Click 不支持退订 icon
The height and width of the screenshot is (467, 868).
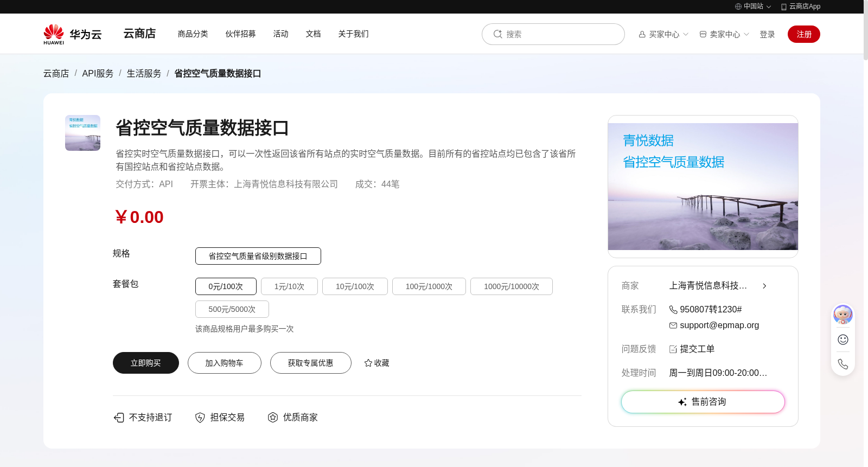tap(119, 417)
